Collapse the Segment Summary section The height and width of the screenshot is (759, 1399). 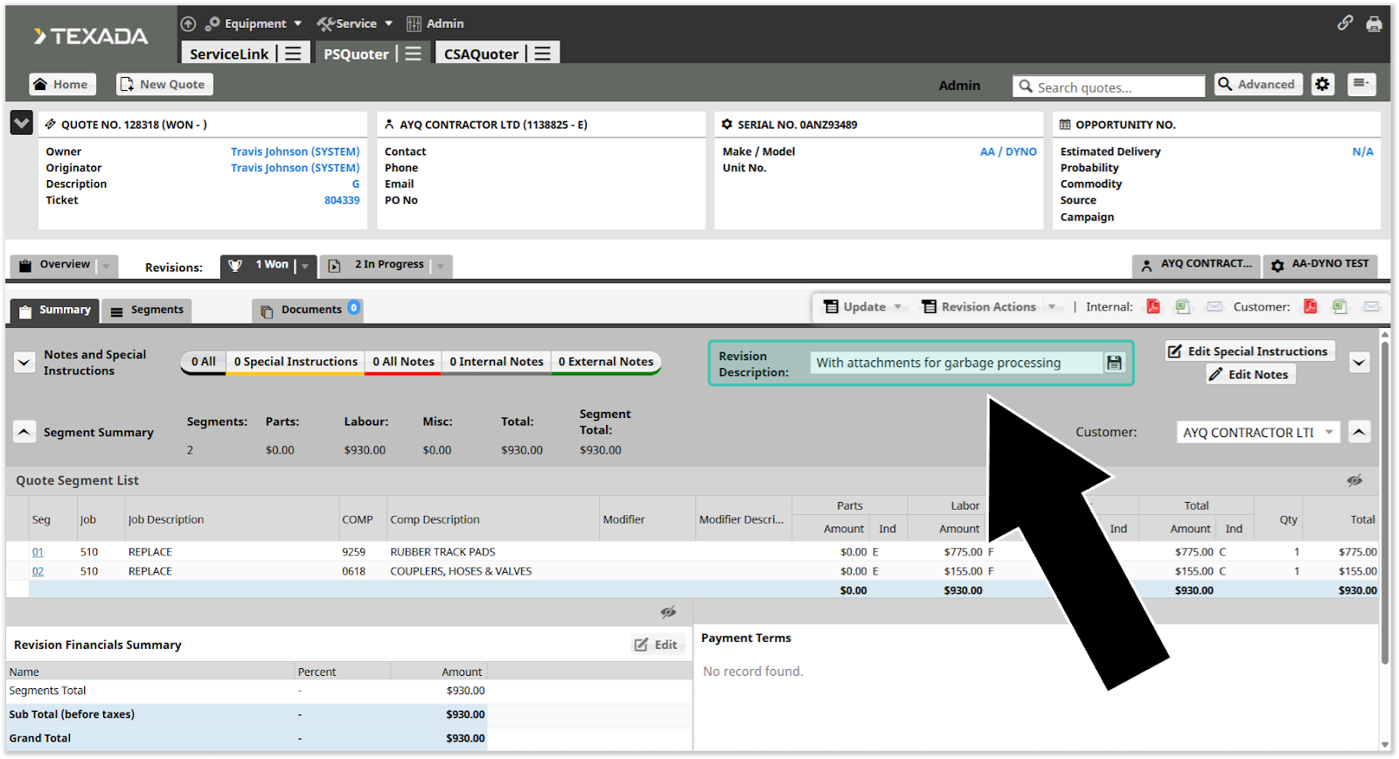(24, 432)
